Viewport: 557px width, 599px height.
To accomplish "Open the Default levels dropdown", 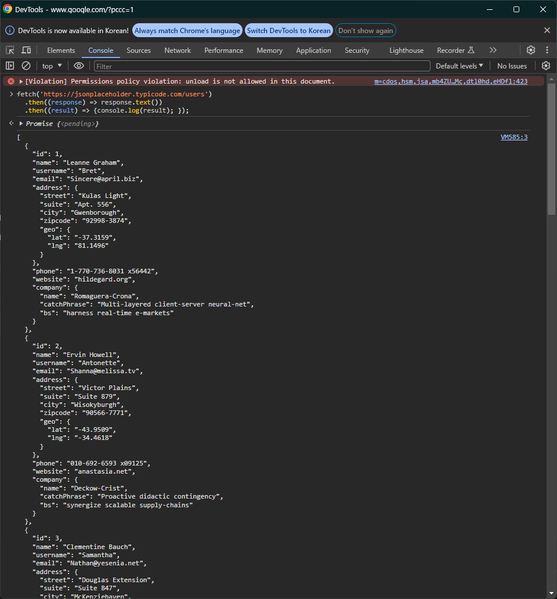I will click(x=459, y=66).
